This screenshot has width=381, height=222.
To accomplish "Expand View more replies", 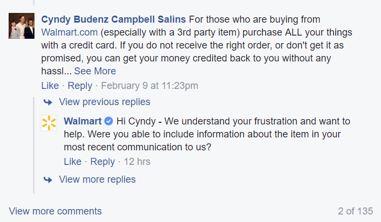I will [x=97, y=179].
